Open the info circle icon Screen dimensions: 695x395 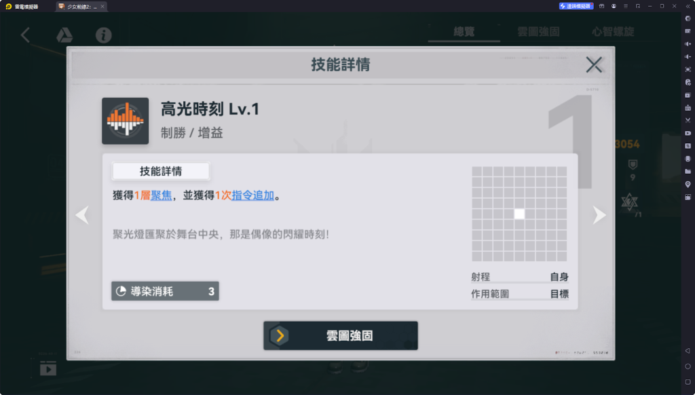pos(104,35)
